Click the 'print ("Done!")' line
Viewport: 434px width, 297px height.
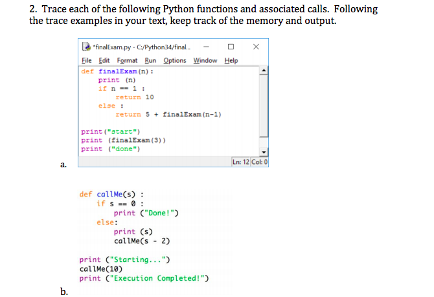[x=146, y=213]
